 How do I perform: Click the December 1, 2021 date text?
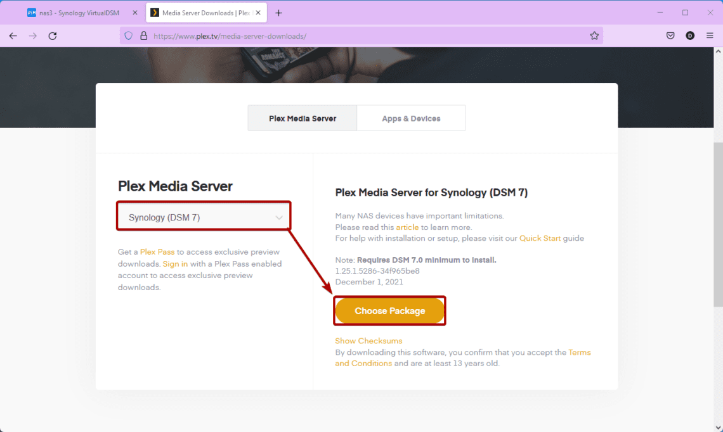coord(369,282)
